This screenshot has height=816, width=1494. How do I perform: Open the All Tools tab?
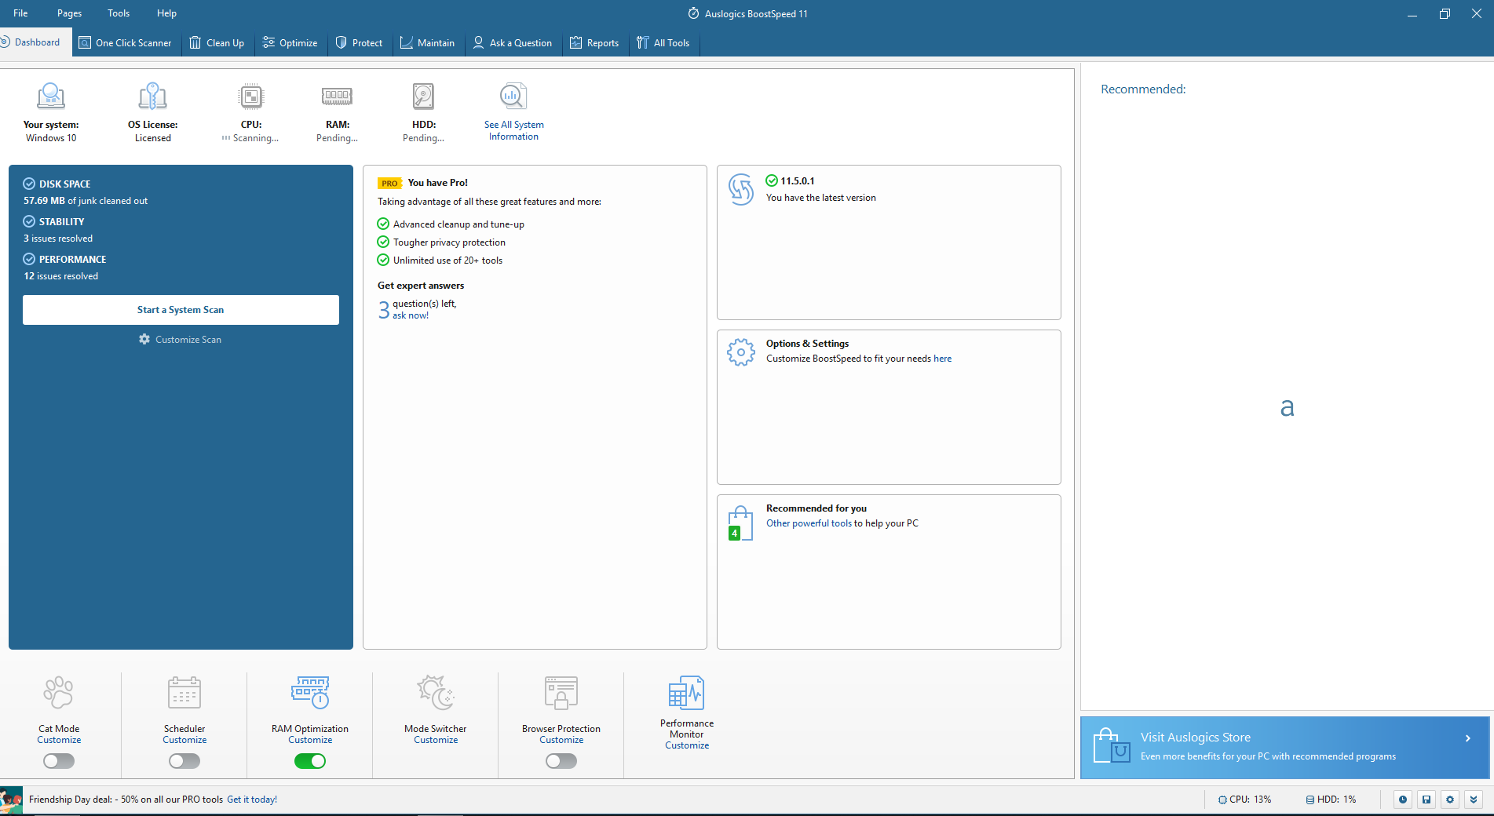(663, 43)
